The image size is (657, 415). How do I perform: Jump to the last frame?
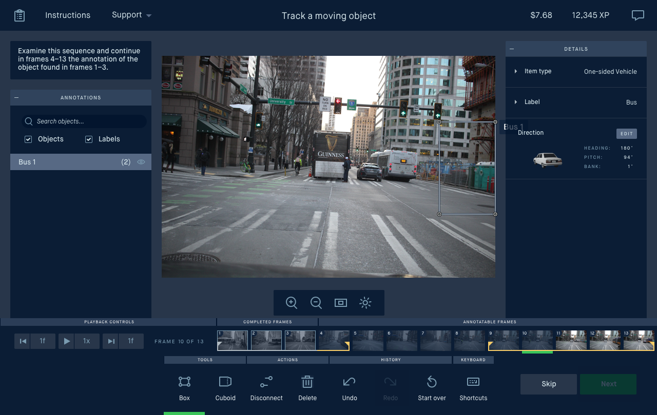[x=110, y=341]
